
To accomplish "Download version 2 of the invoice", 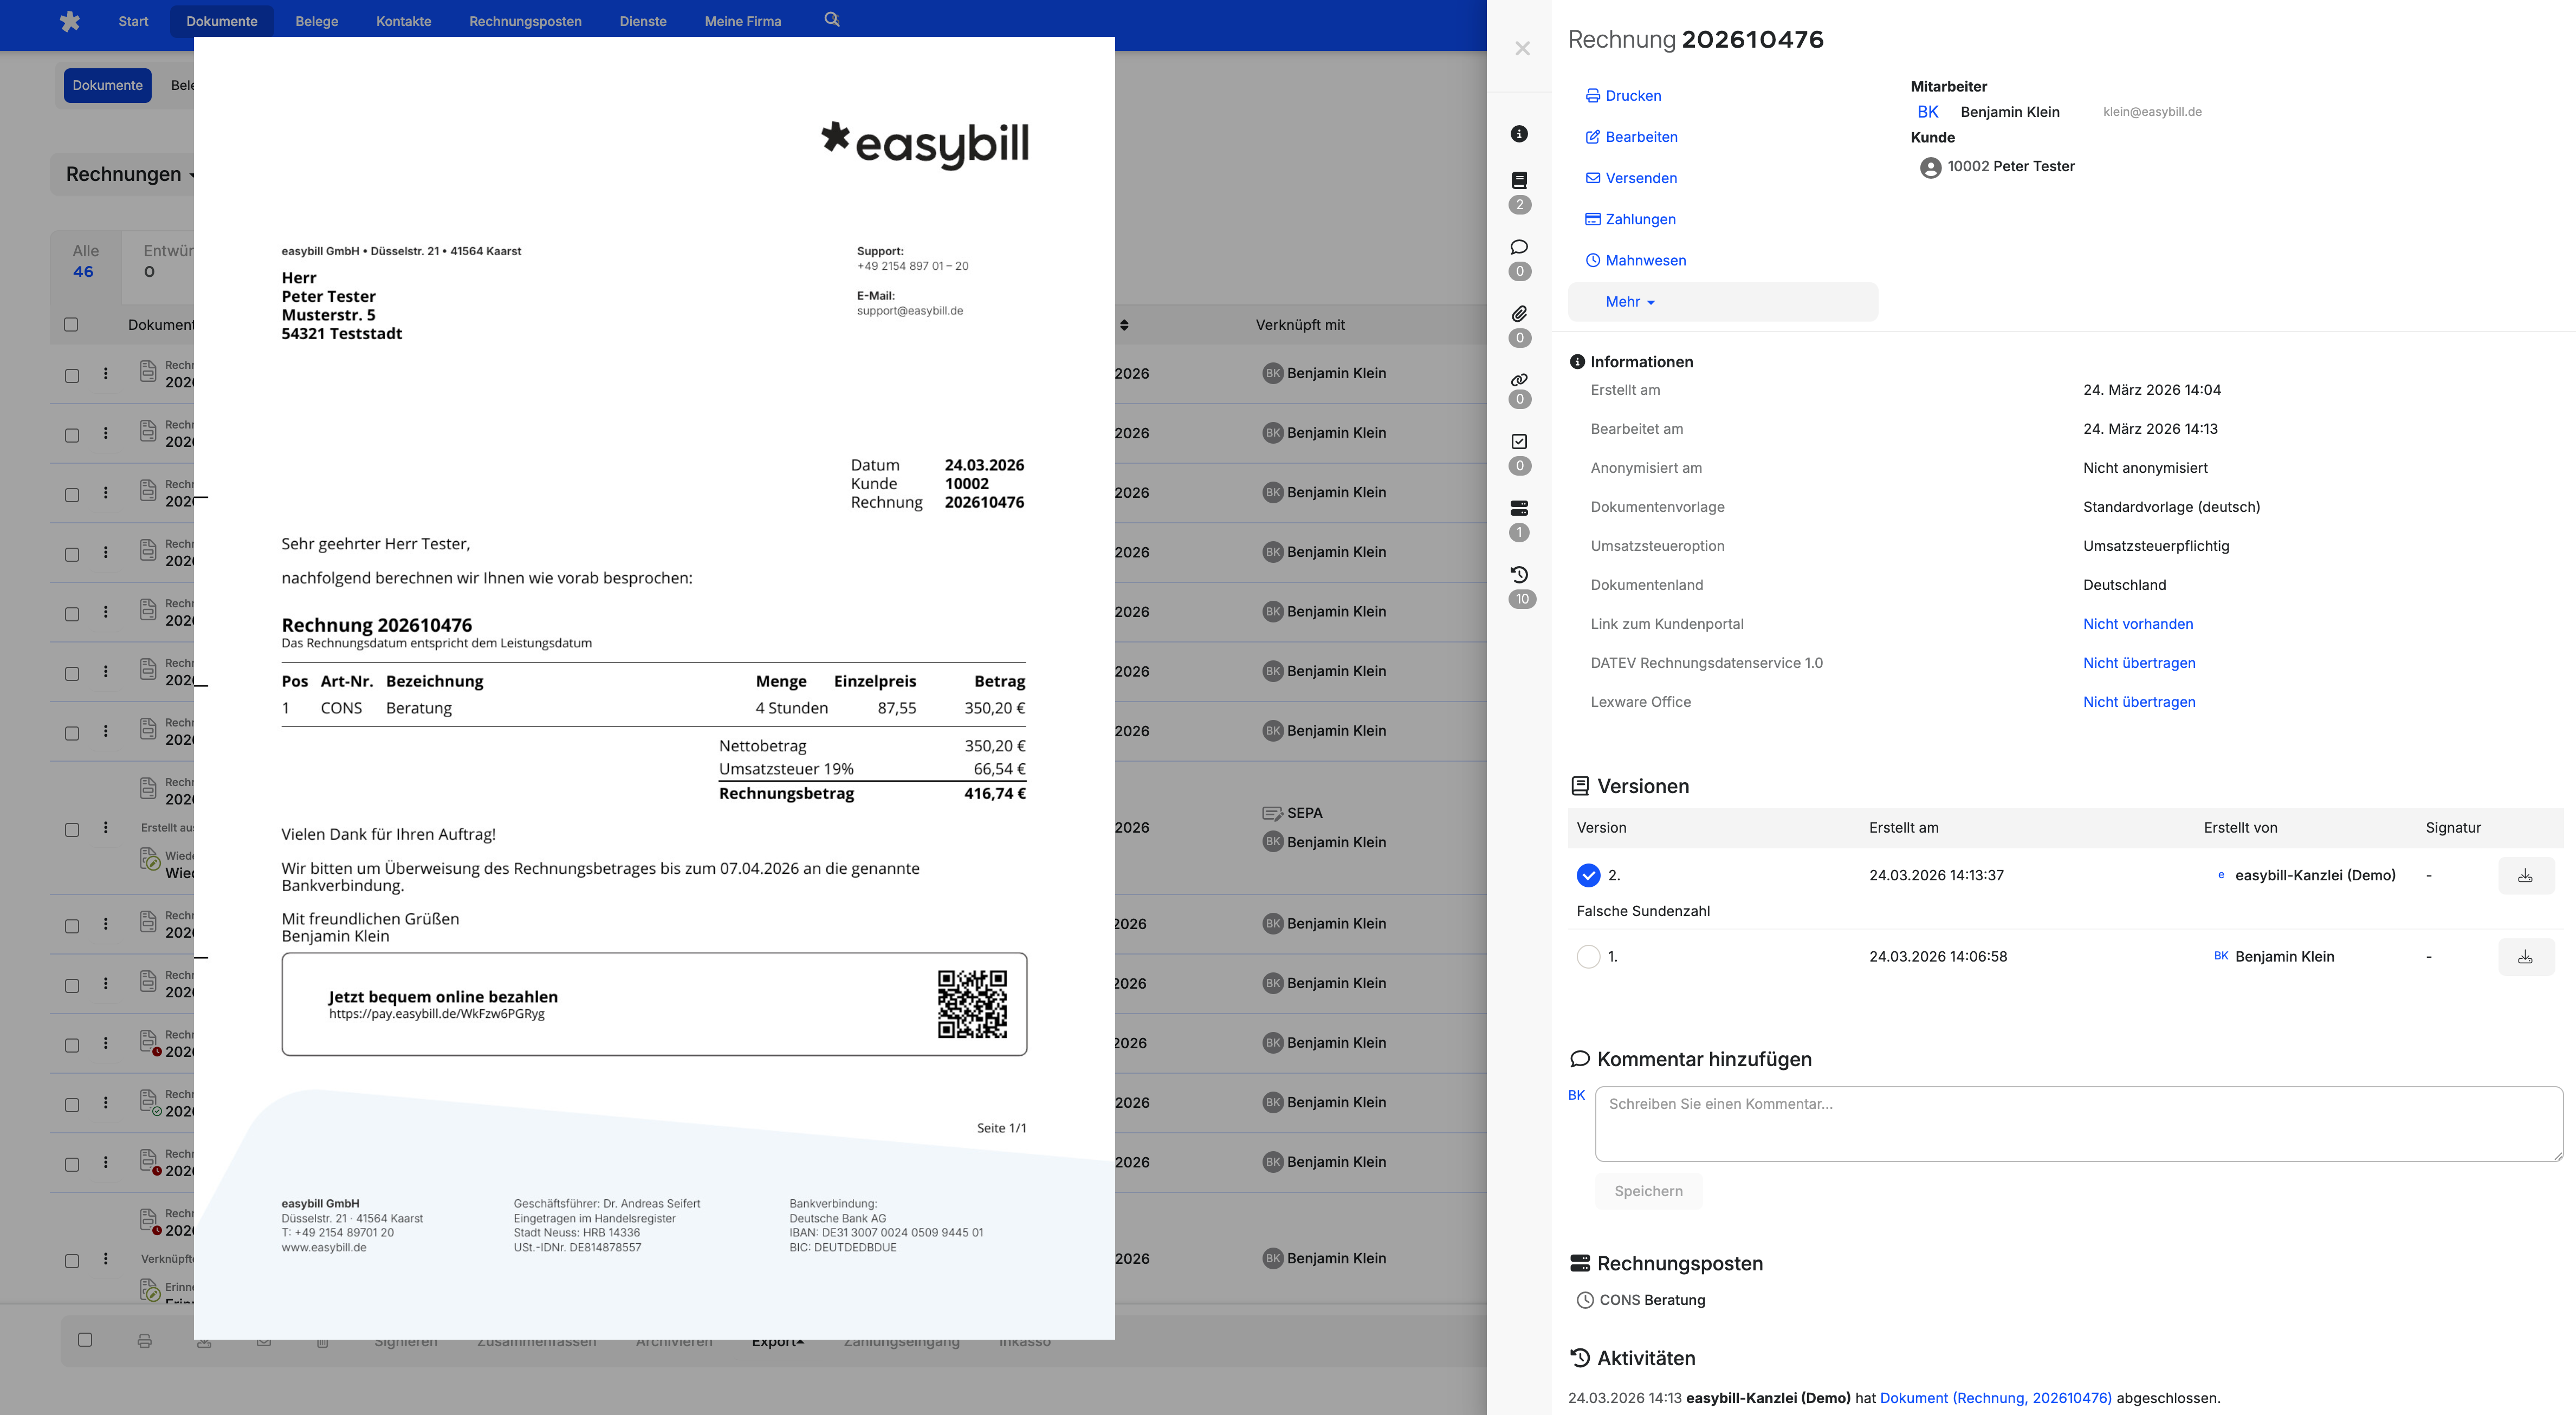I will point(2525,876).
